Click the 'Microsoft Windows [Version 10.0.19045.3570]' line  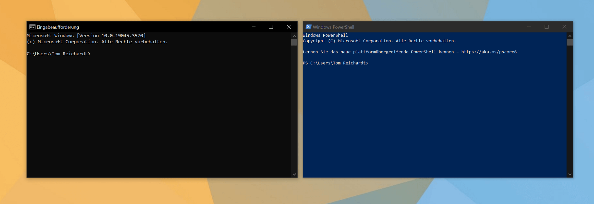tap(86, 36)
